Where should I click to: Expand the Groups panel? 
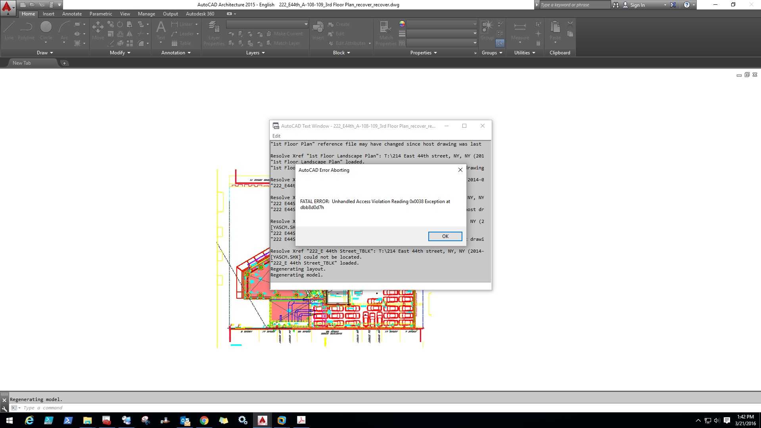pyautogui.click(x=492, y=53)
